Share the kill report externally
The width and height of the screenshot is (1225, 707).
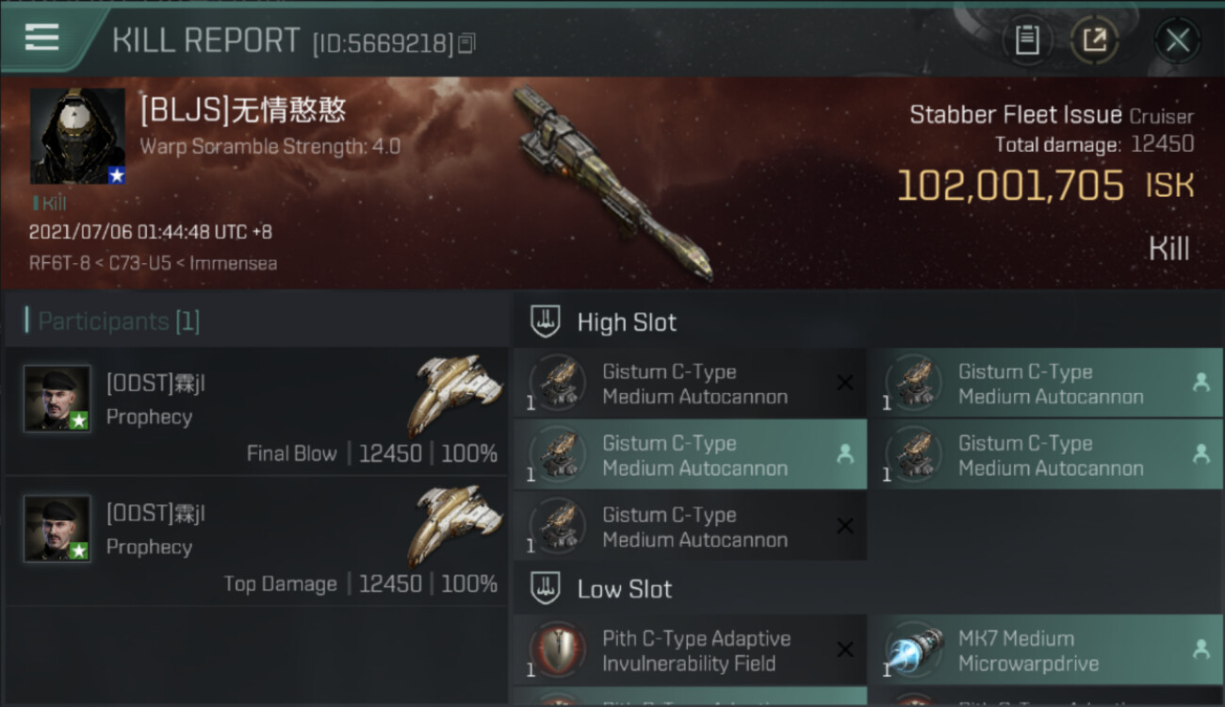1094,41
